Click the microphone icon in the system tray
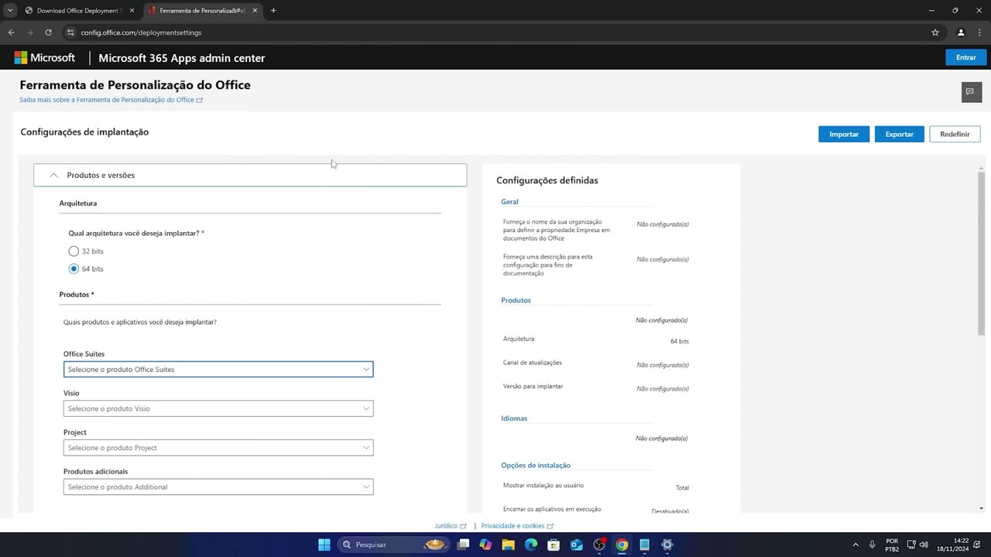Viewport: 991px width, 557px height. tap(873, 545)
